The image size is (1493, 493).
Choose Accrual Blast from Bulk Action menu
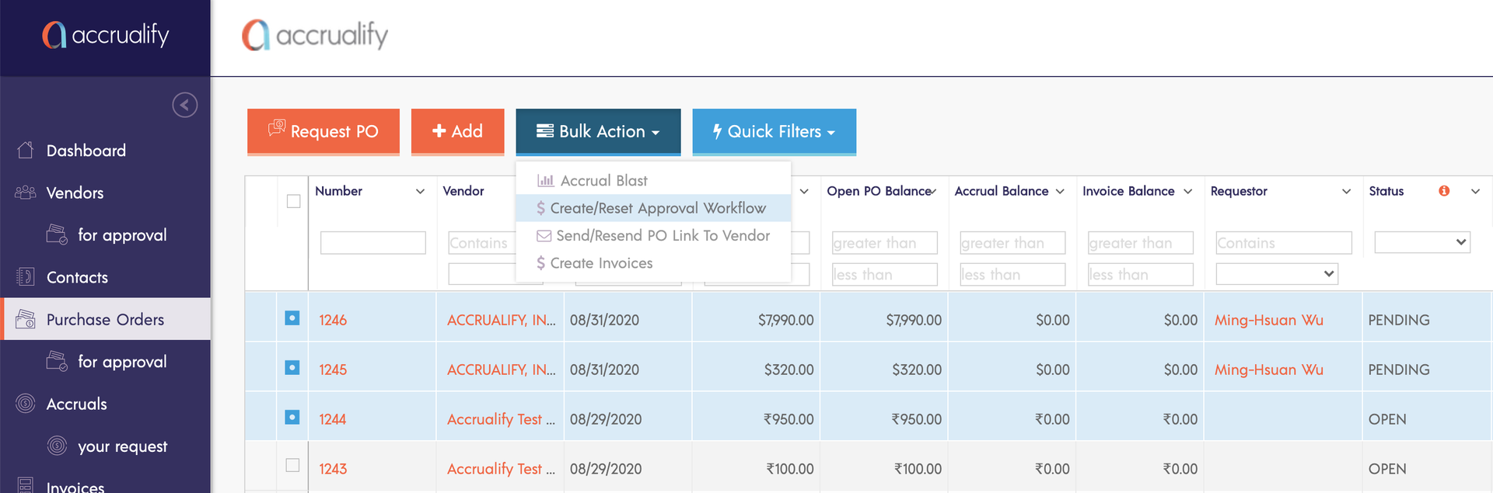point(653,180)
